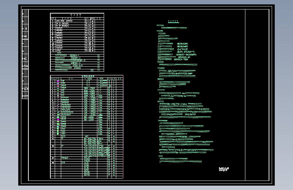This screenshot has width=293, height=190.
Task: Select the "BV-450/750 2.5mm" wiring note line
Action: coord(180,104)
